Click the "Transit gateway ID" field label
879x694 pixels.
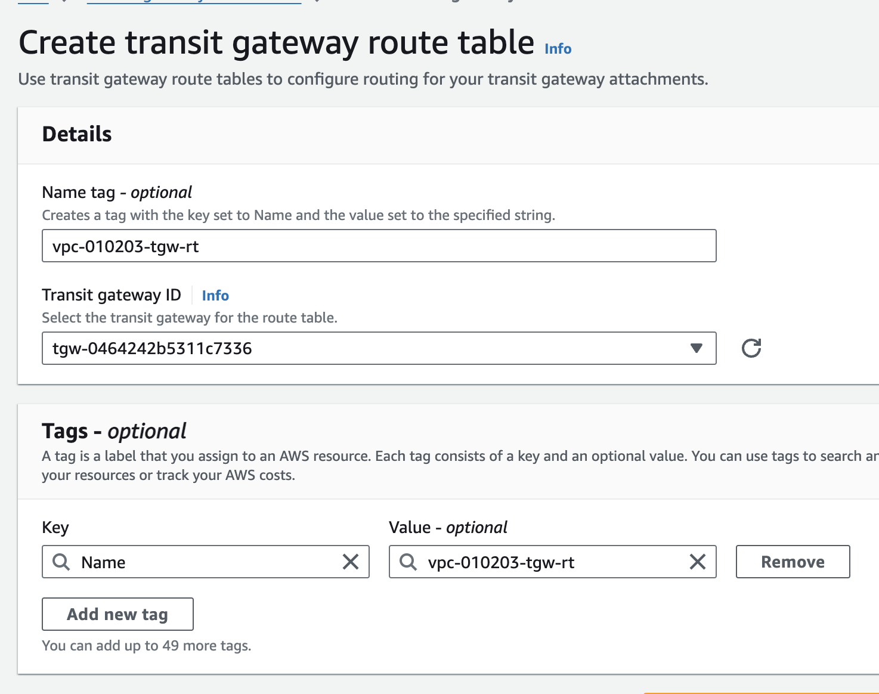(x=112, y=295)
